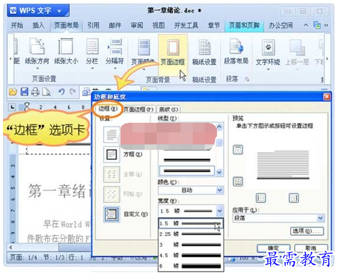
Task: Open the 邮件 ribbon tab
Action: pos(115,25)
